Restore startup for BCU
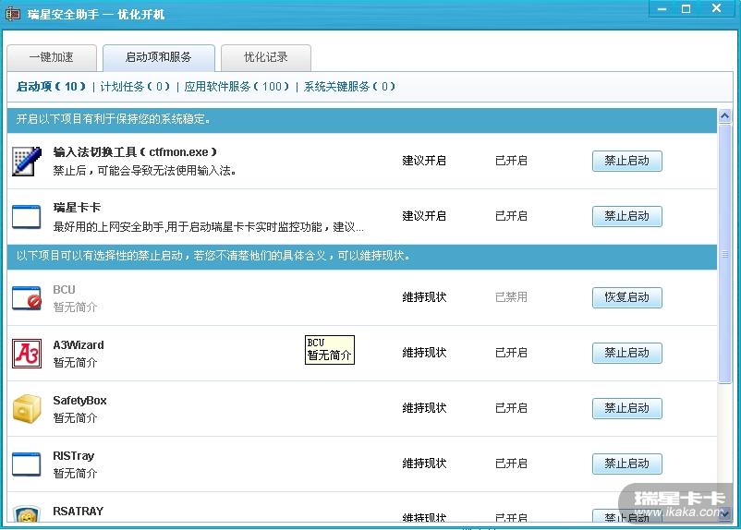741x530 pixels. click(x=626, y=297)
